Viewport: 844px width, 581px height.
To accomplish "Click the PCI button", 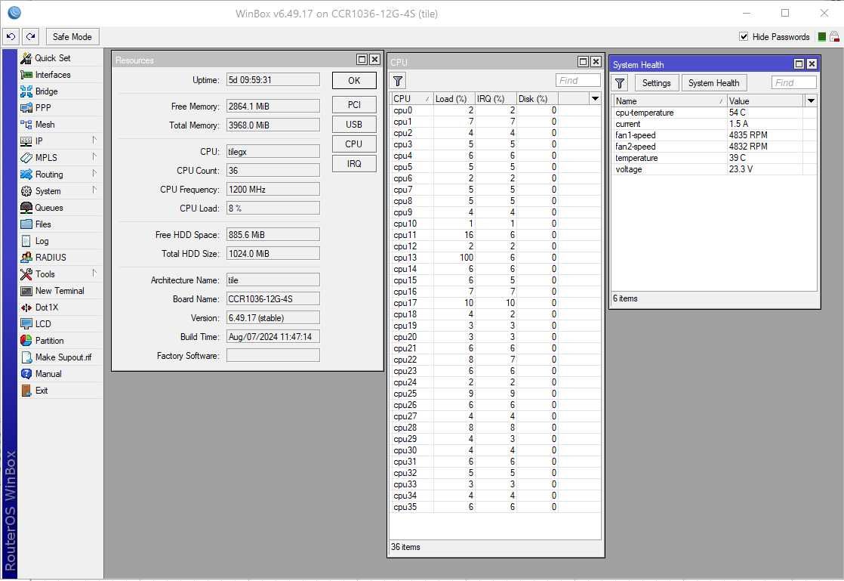I will coord(354,104).
